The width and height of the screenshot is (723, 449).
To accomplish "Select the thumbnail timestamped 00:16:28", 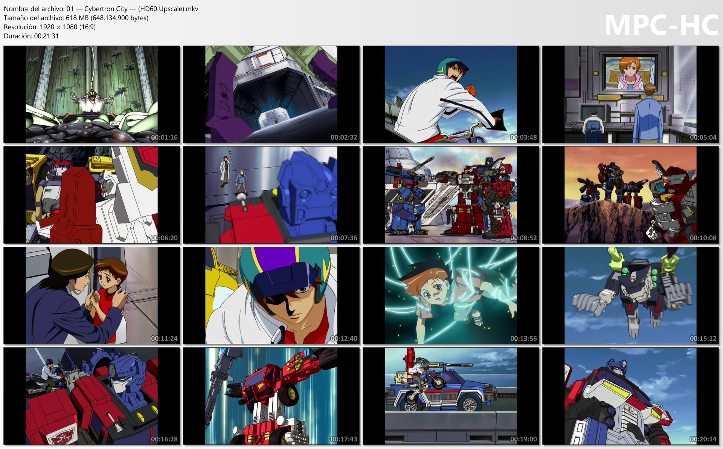I will [92, 396].
